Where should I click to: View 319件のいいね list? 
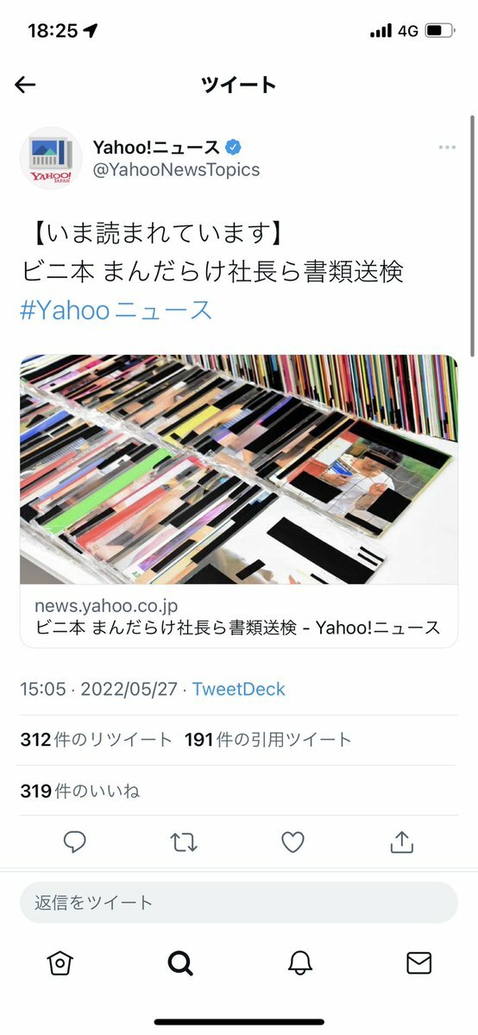click(80, 790)
